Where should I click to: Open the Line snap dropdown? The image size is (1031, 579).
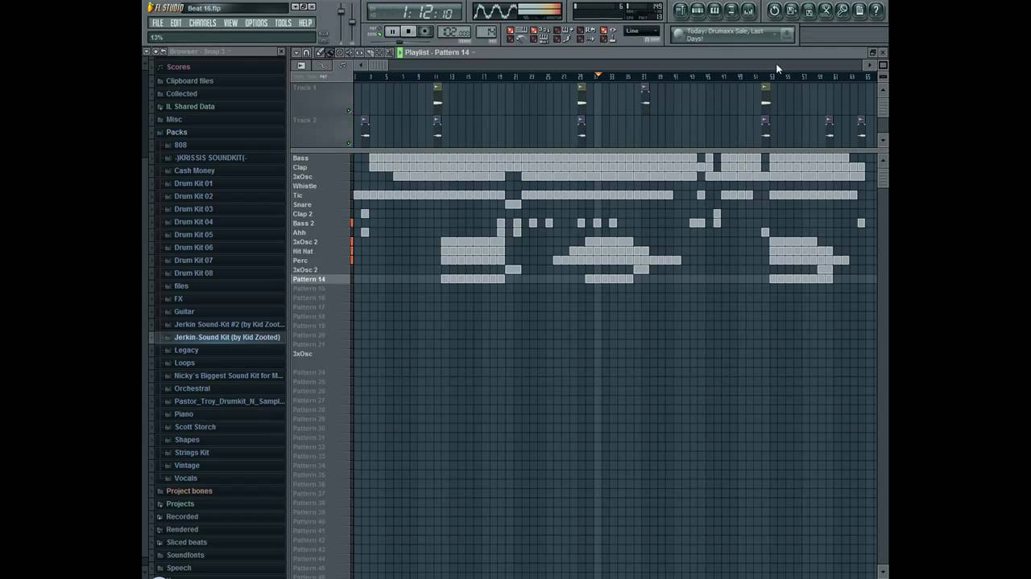pyautogui.click(x=641, y=31)
